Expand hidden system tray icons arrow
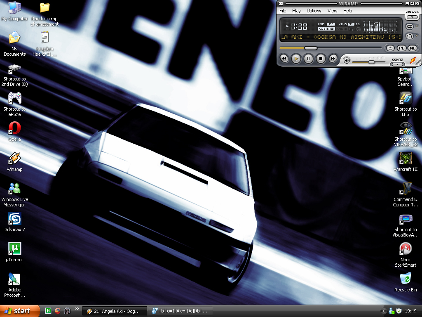422x317 pixels. coord(384,311)
